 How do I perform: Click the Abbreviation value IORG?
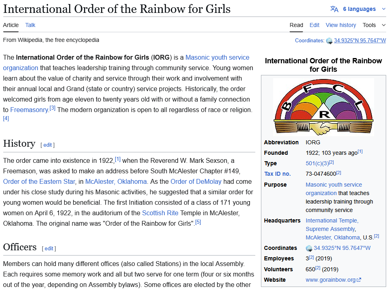click(x=313, y=143)
